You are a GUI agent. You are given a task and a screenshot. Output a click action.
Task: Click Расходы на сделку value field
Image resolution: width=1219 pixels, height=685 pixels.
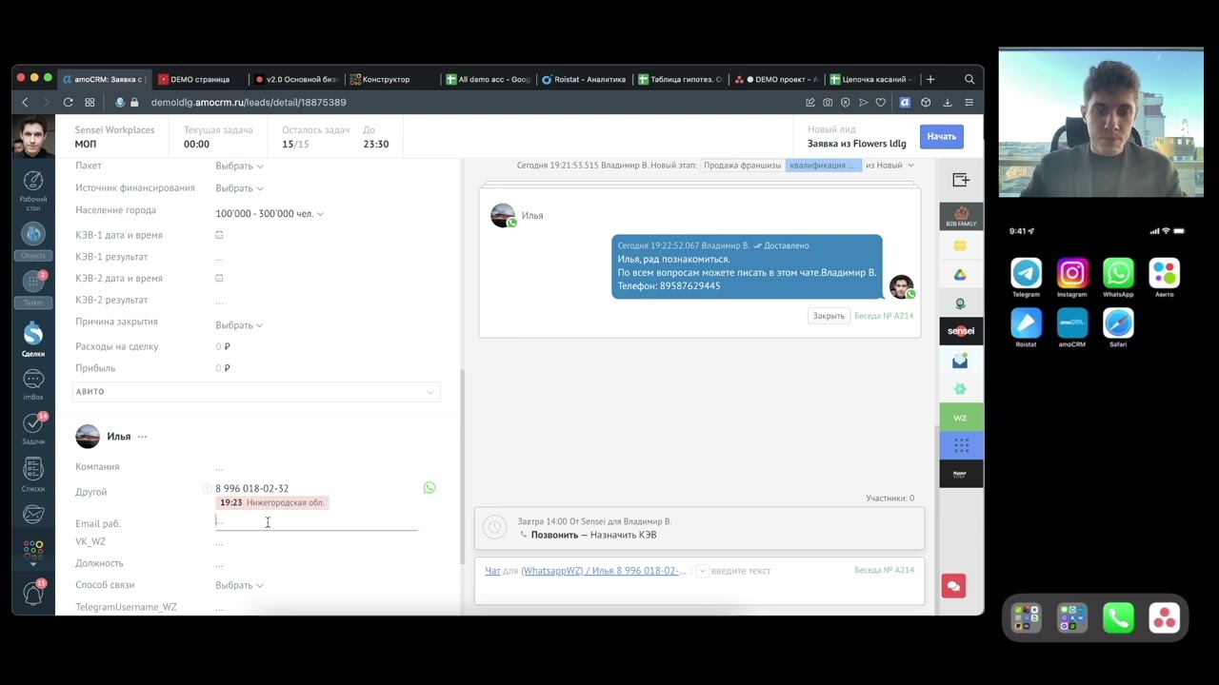pos(223,347)
